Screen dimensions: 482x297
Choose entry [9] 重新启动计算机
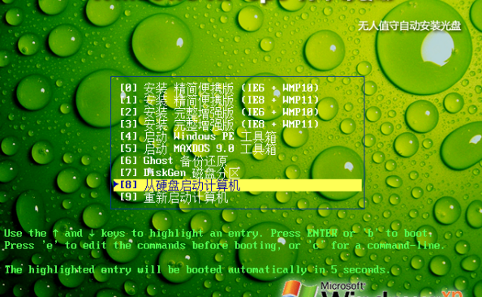[x=174, y=197]
